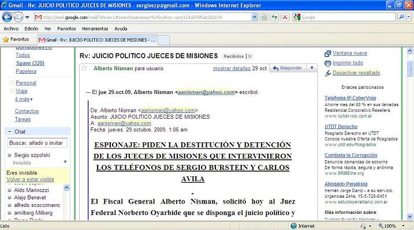
Task: Select chat contact Aldo Marinozzi
Action: coord(31,190)
